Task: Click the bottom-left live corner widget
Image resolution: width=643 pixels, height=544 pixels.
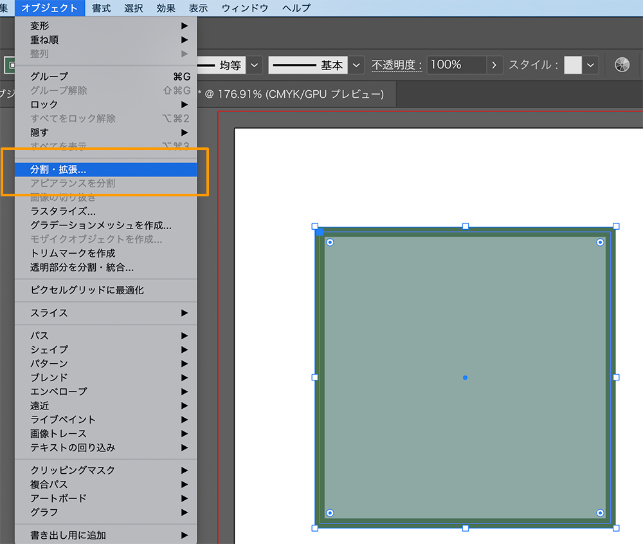Action: point(330,512)
